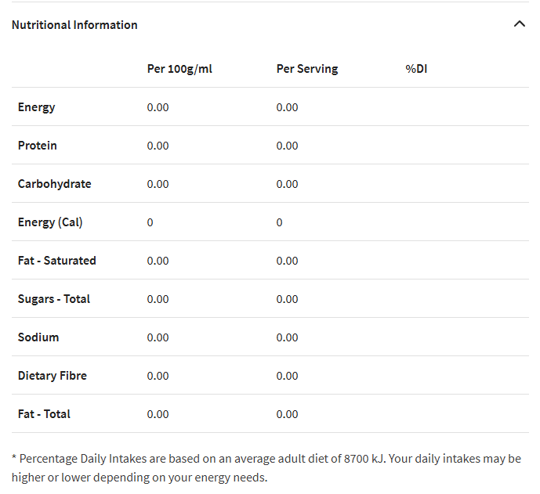Click Fat - Total per serving value
Viewport: 540px width, 494px height.
pos(287,414)
